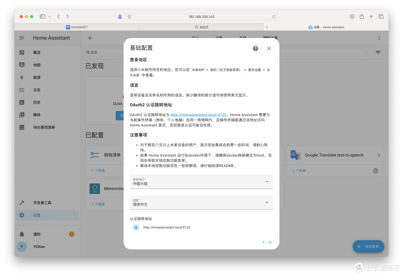
Task: Switch to the NAS6940F1 tab
Action: coord(76,27)
